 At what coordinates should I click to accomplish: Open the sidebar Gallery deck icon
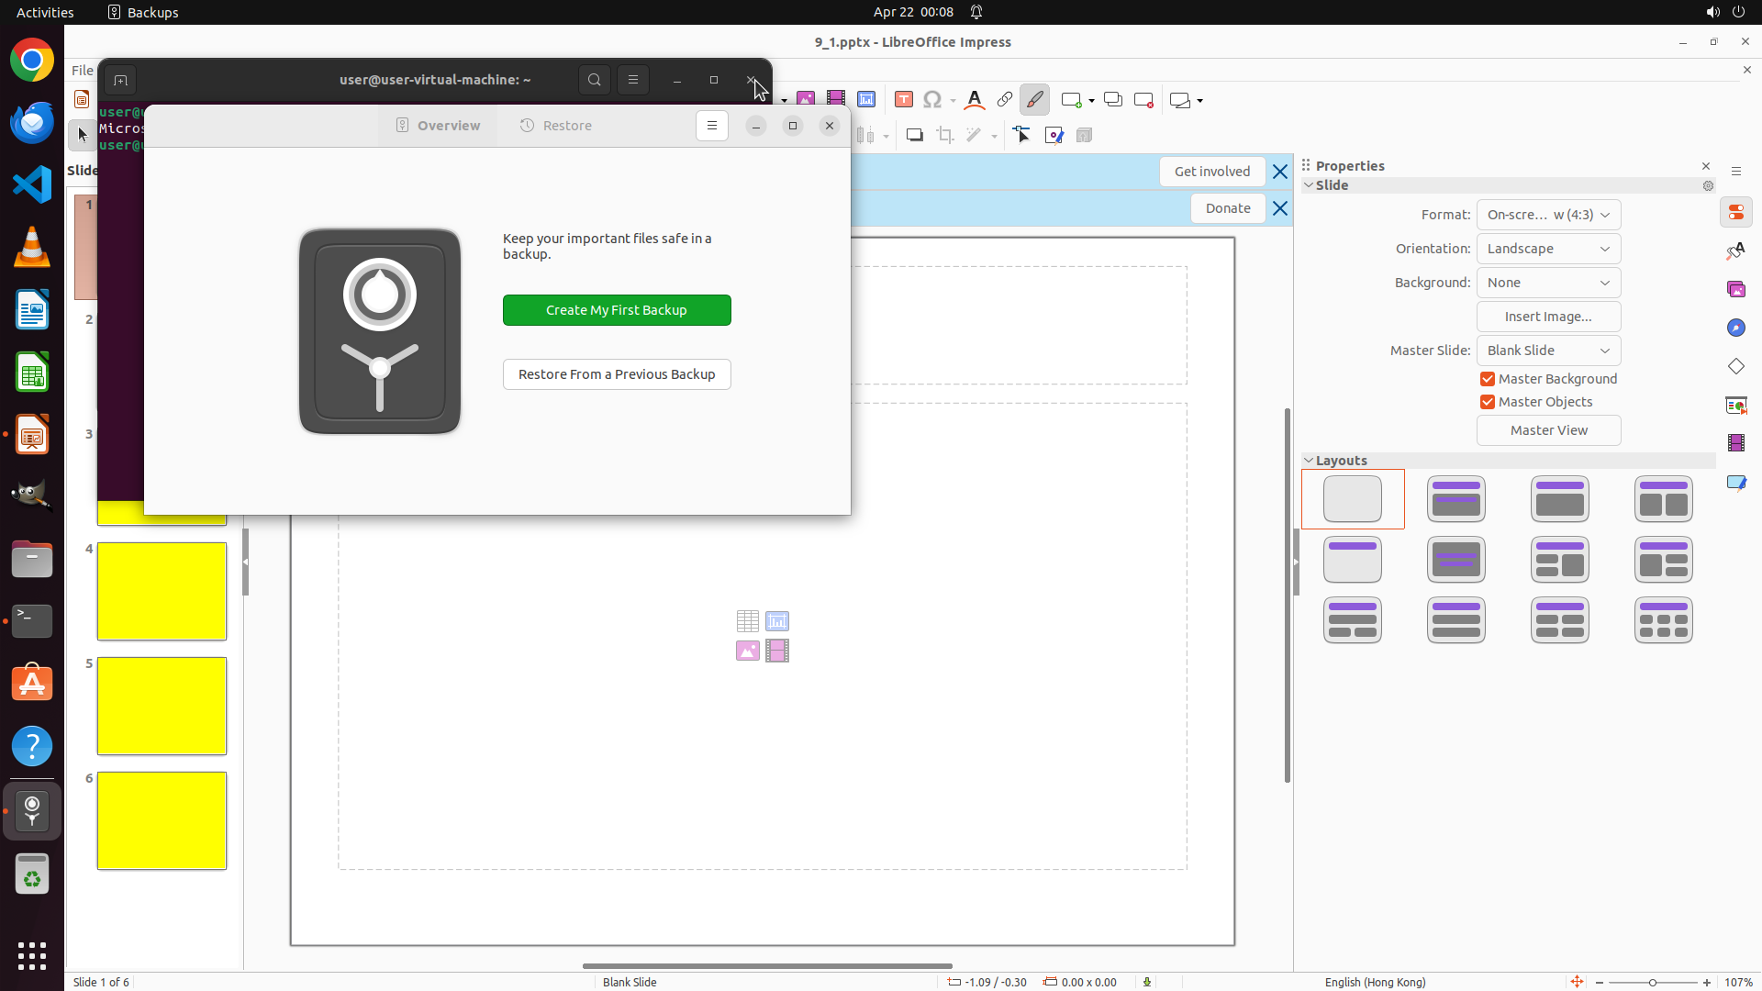coord(1736,290)
